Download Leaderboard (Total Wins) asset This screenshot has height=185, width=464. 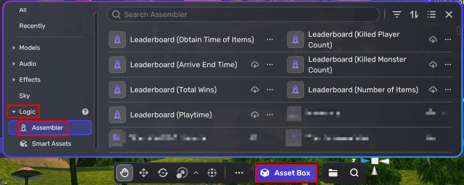click(255, 90)
